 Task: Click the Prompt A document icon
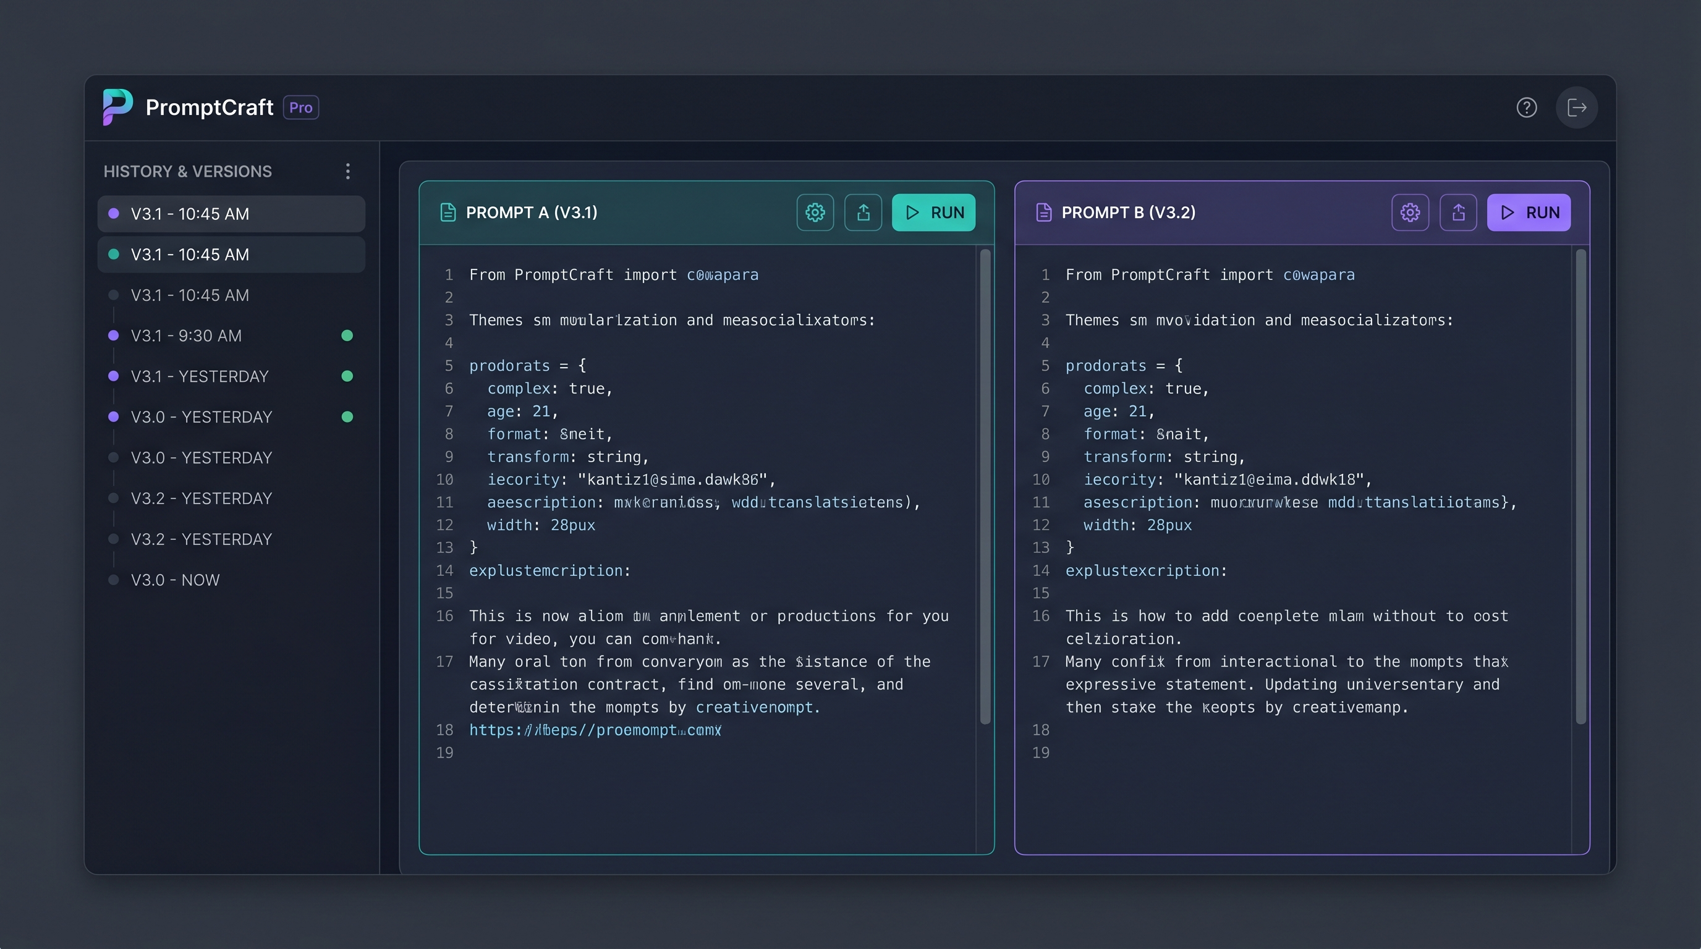click(448, 213)
